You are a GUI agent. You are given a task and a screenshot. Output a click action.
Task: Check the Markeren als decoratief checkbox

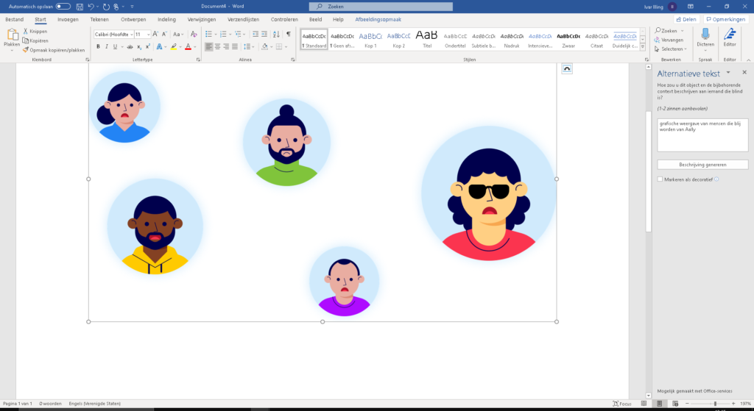pyautogui.click(x=660, y=179)
